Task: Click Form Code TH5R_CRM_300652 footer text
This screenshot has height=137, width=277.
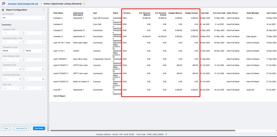Action: pyautogui.click(x=150, y=134)
